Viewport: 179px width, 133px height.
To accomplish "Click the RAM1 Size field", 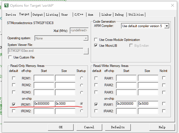I will 148,78.
